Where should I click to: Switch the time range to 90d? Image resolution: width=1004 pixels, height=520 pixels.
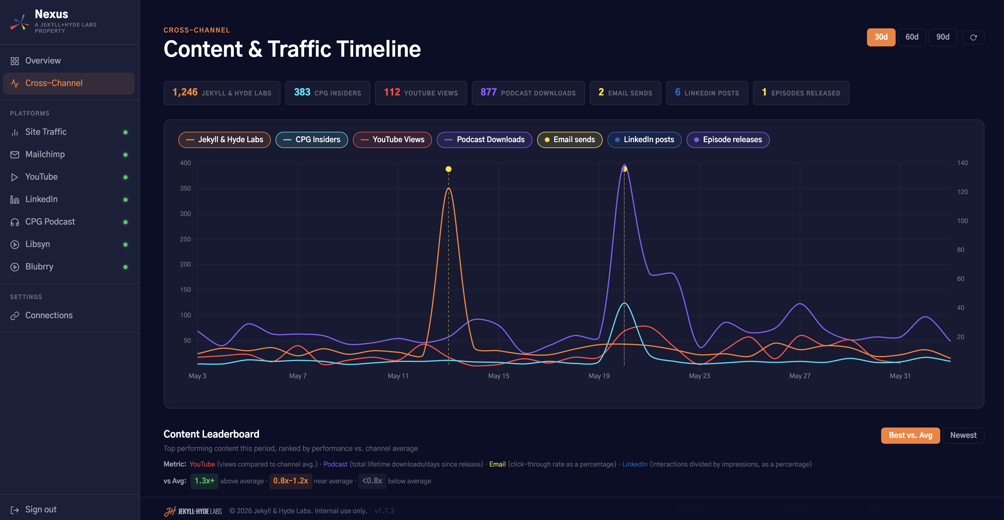(x=942, y=37)
